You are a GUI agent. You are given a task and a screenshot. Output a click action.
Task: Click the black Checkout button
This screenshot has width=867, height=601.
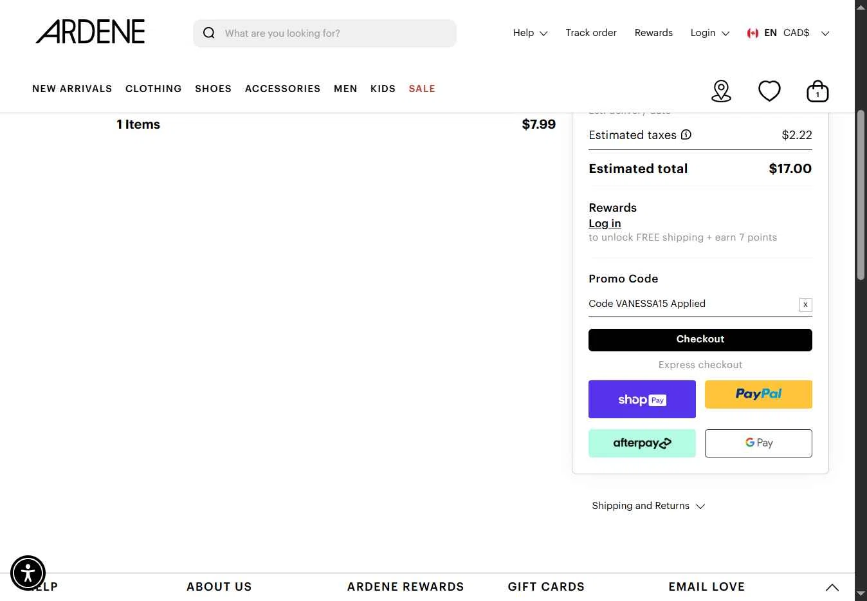(x=700, y=340)
